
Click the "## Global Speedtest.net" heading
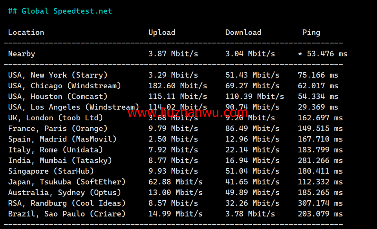[60, 11]
